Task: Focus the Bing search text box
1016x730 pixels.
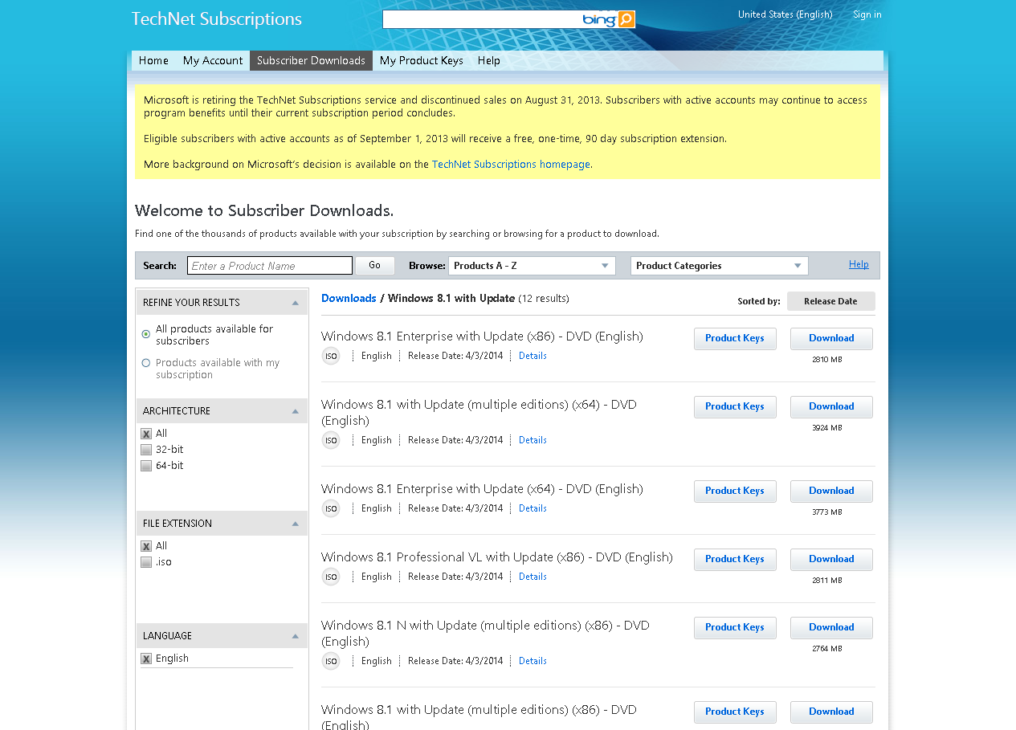Action: (x=482, y=19)
